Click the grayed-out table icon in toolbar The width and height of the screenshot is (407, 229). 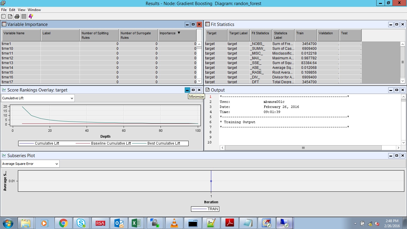click(24, 16)
